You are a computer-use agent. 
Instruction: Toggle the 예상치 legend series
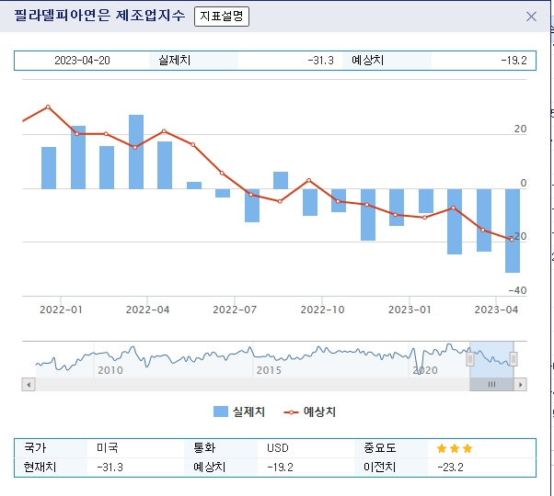[310, 411]
